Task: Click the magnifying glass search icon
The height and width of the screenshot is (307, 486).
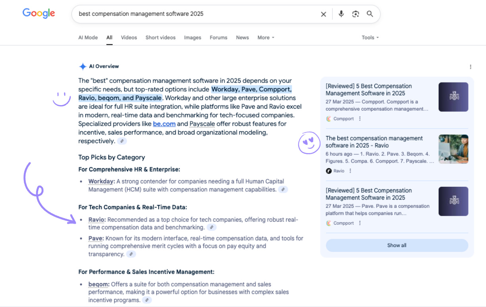Action: click(370, 14)
